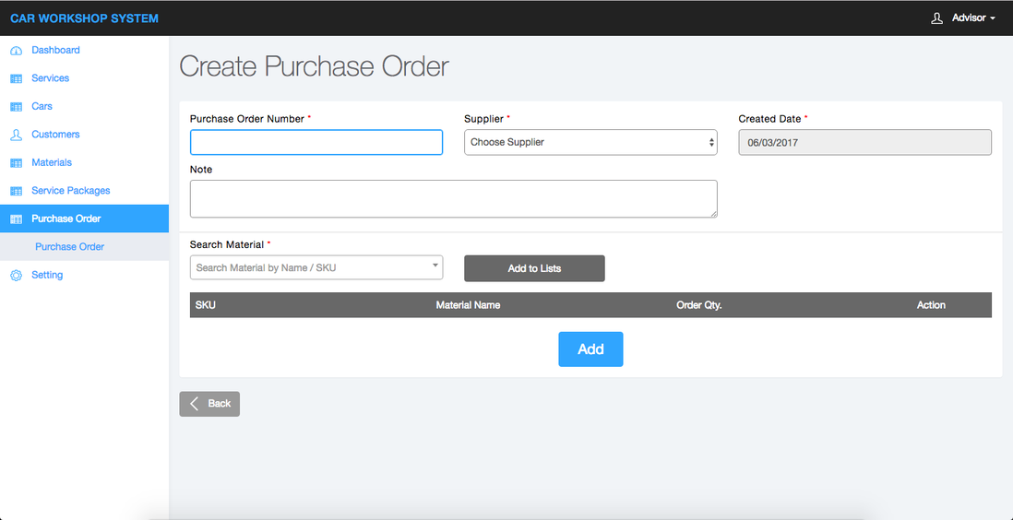Click the Dashboard gauge icon in sidebar

[16, 51]
